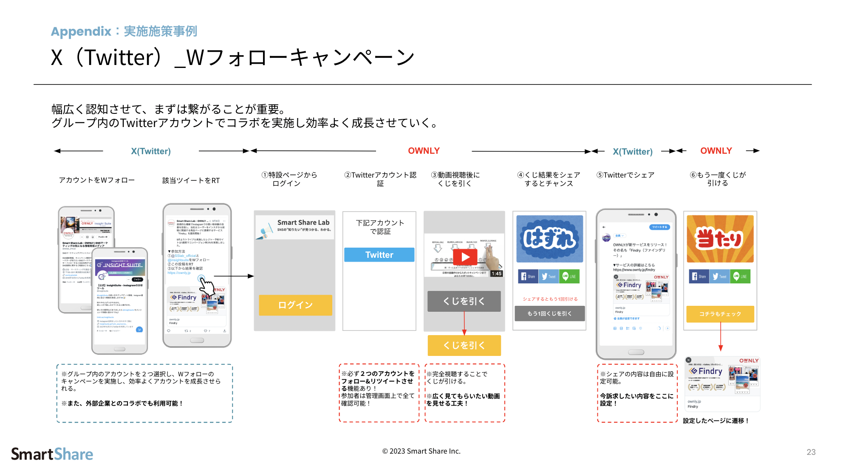Click the retweet icon on the Findry tweet
This screenshot has width=843, height=474.
point(187,330)
